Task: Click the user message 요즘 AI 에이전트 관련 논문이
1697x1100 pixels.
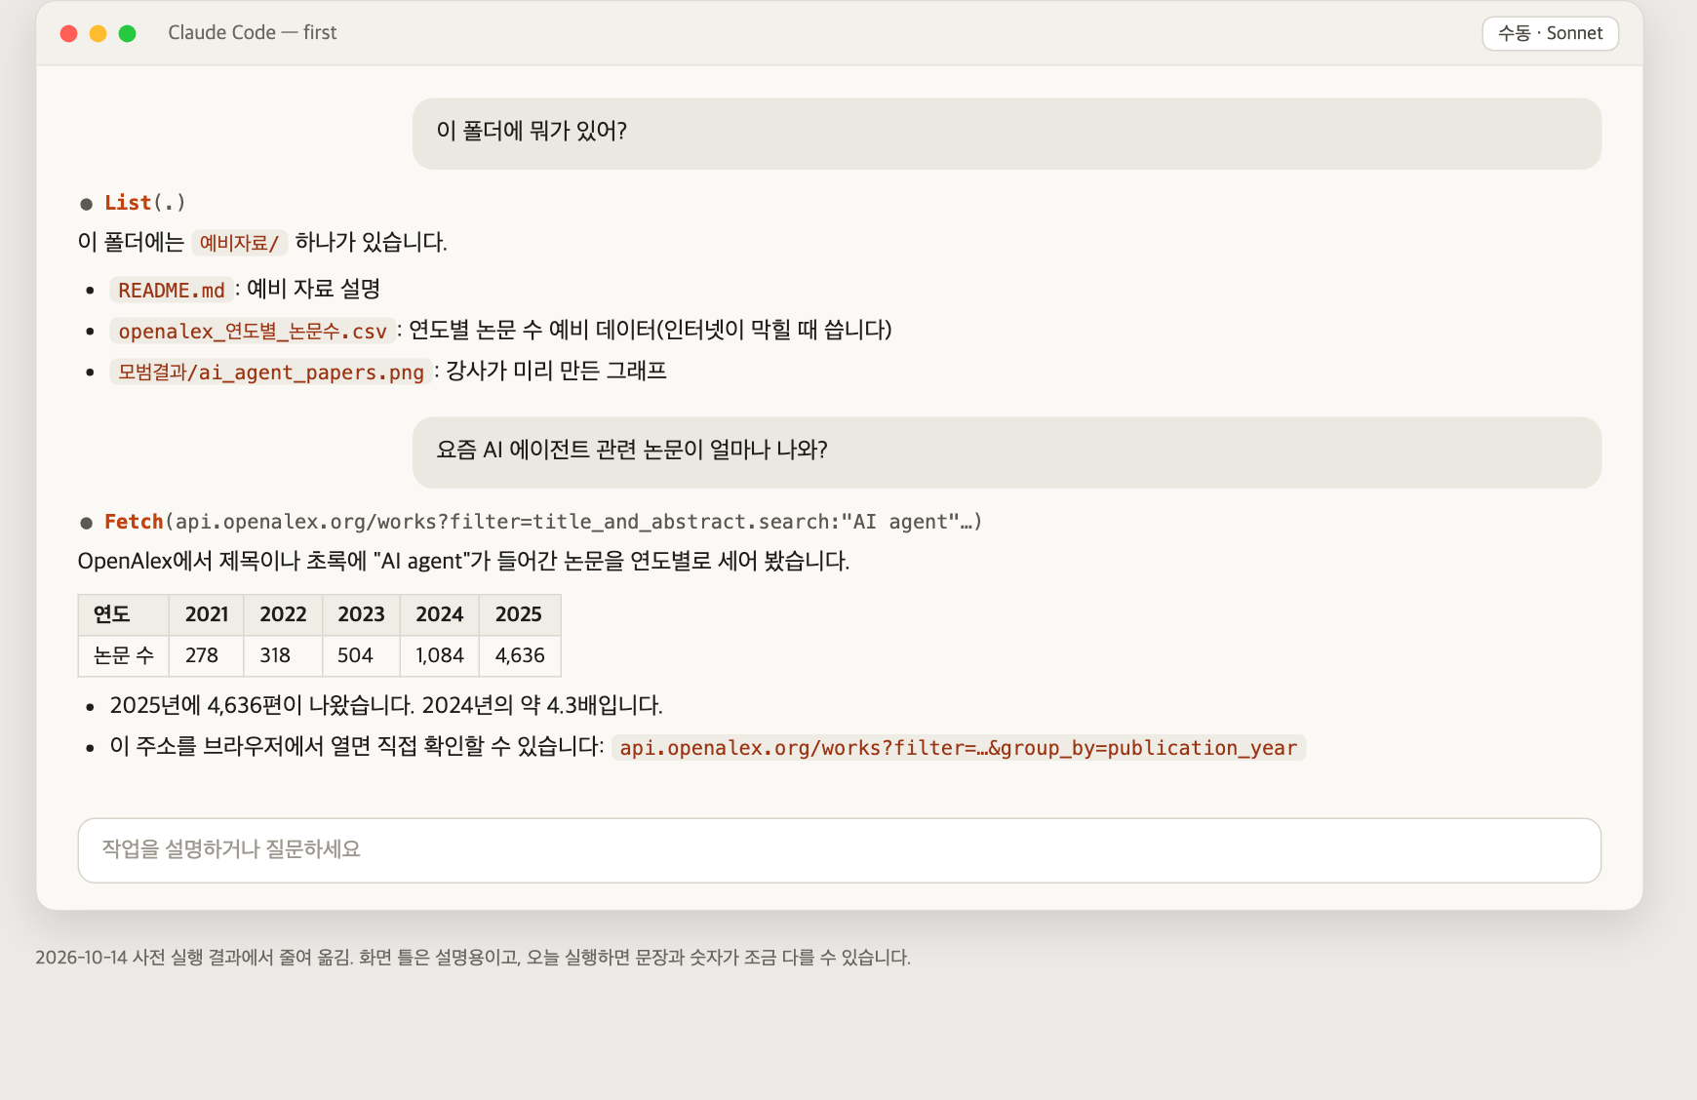Action: (1006, 452)
